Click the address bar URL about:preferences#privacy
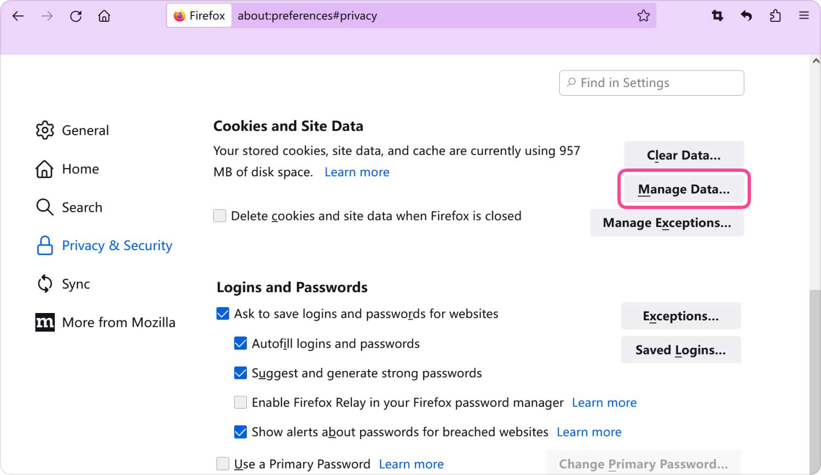Viewport: 821px width, 475px height. click(307, 16)
